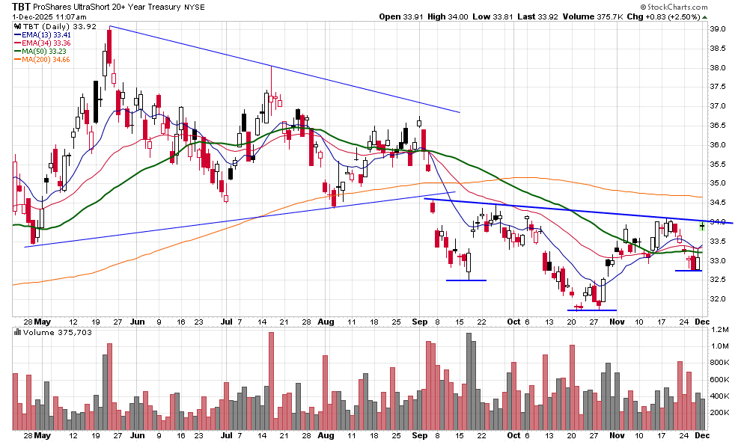Click the Dec label on bottom date axis

[703, 435]
